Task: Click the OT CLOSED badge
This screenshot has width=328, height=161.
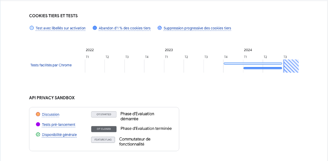Action: [104, 129]
